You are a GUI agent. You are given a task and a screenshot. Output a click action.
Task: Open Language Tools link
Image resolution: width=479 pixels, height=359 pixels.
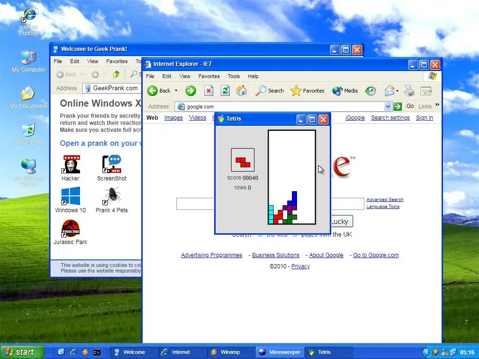tap(383, 207)
